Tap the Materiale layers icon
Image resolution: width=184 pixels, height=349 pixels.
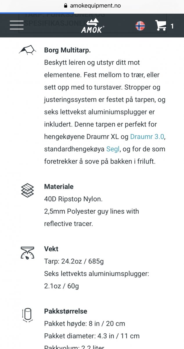[28, 190]
